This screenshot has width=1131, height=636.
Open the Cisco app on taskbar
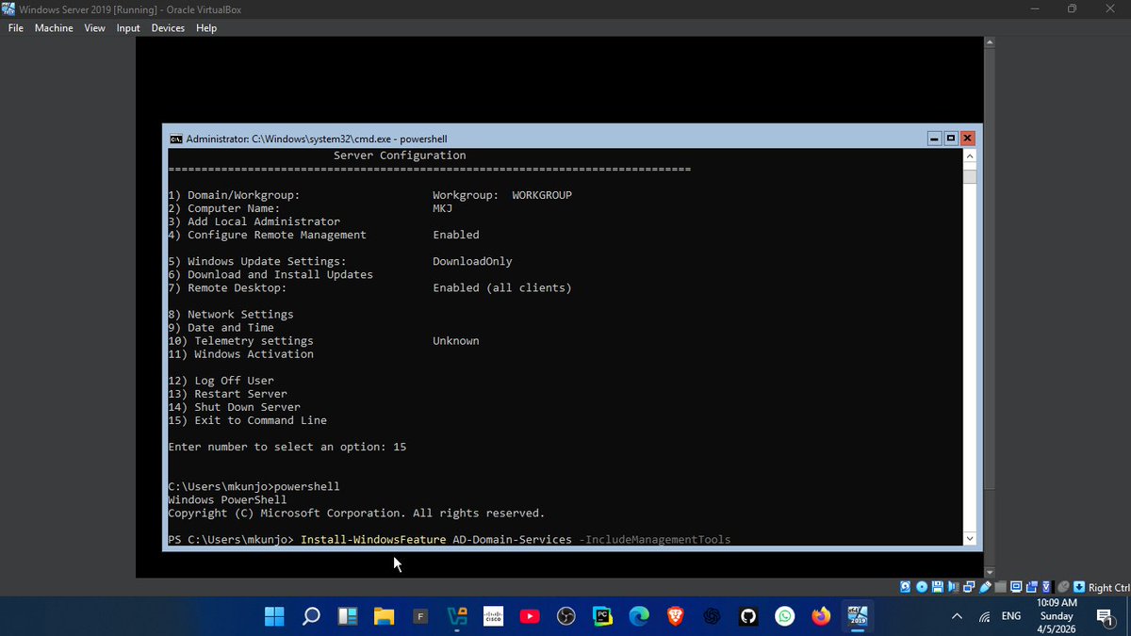(493, 616)
